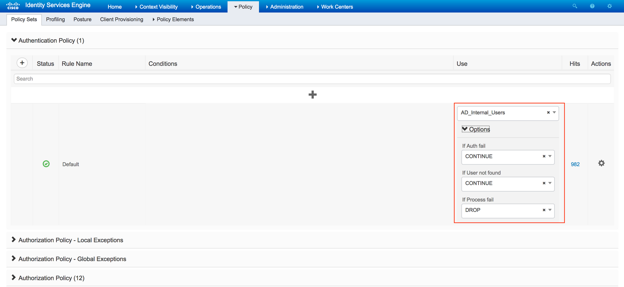Open the AD_Internal_Users identity source dropdown
This screenshot has height=287, width=624.
[x=508, y=113]
